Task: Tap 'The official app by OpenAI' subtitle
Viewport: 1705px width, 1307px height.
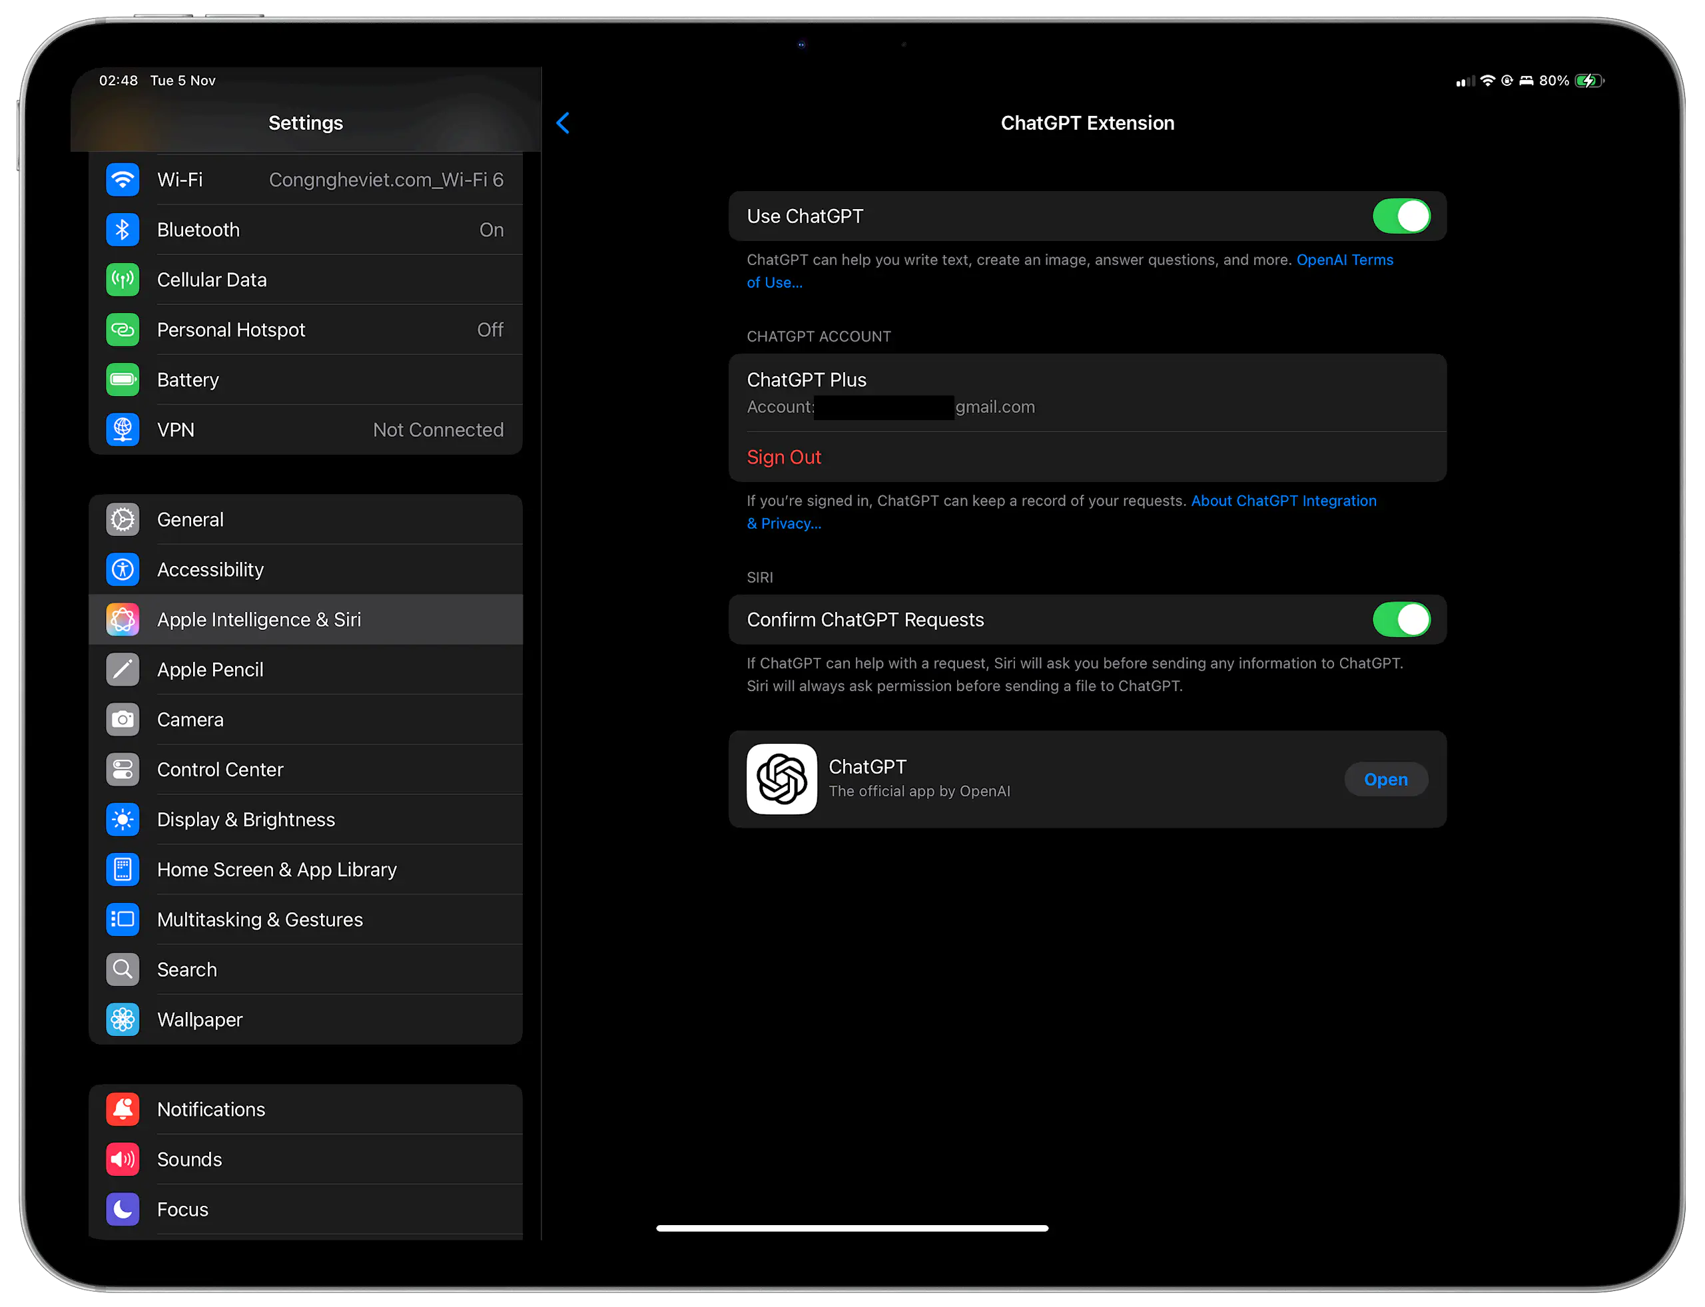Action: point(919,791)
